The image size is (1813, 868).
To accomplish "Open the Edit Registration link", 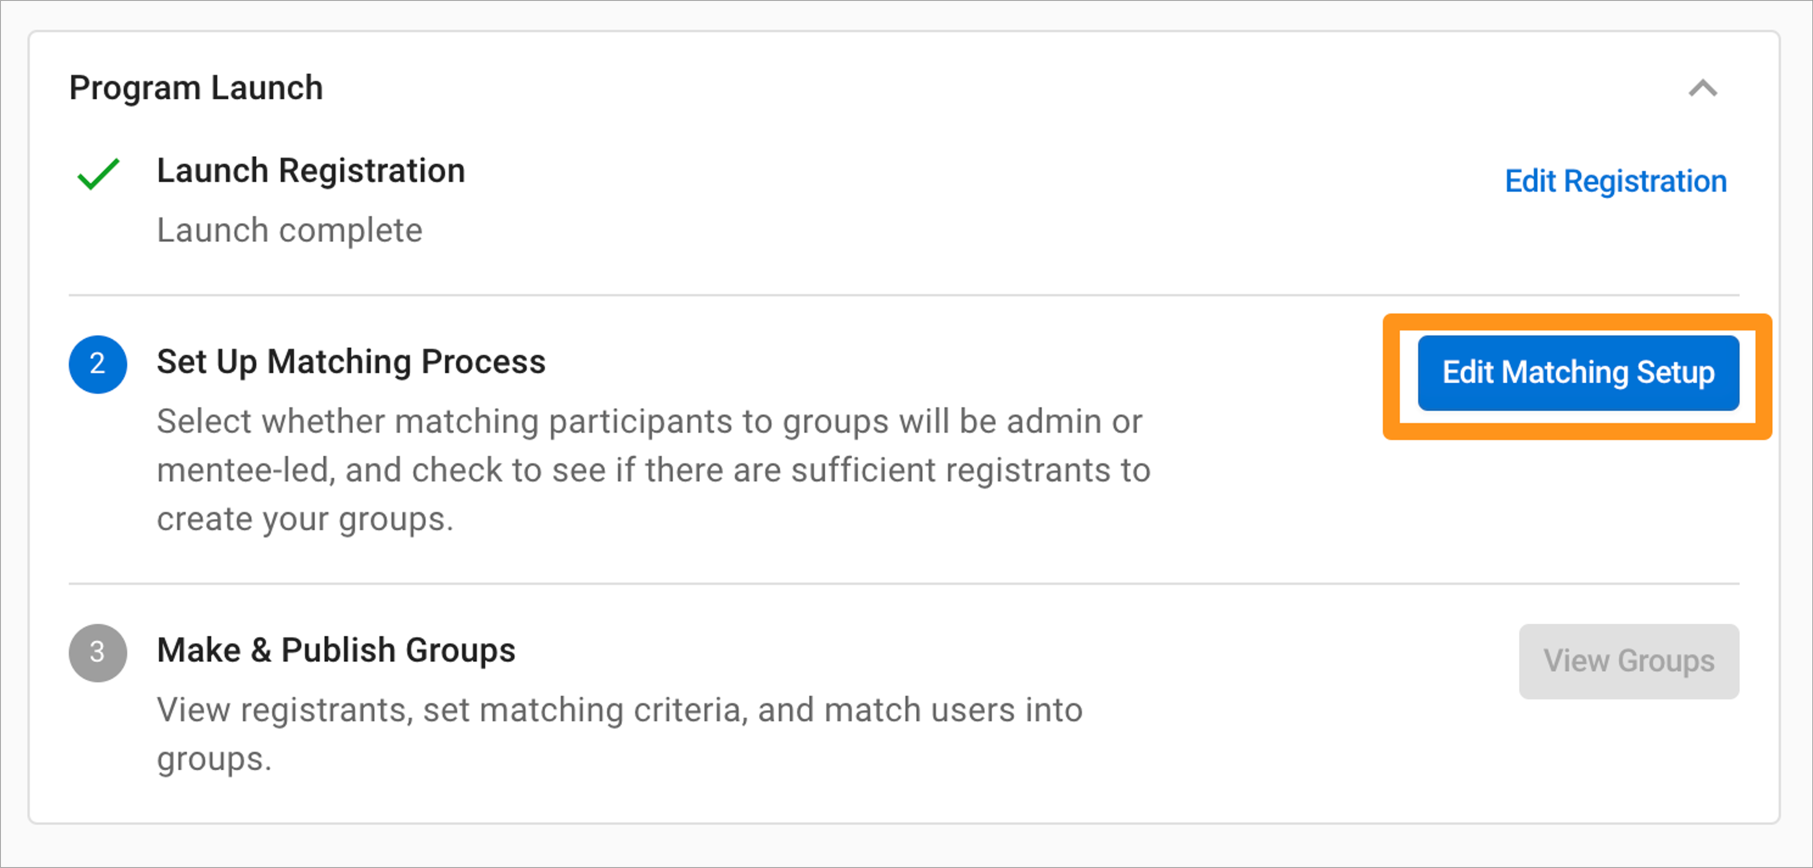I will (x=1615, y=181).
